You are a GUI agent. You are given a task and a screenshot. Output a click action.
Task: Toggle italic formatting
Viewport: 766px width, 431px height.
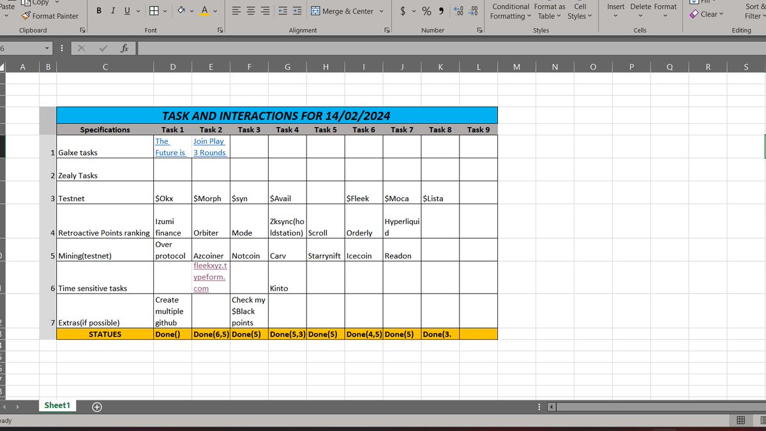point(113,11)
